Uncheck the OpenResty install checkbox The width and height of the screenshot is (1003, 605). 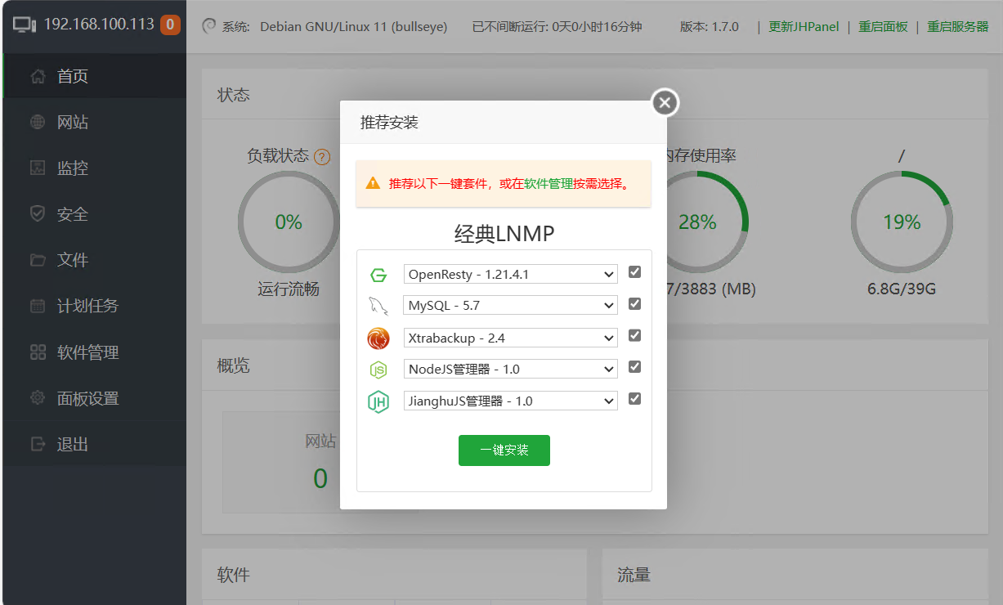[634, 272]
